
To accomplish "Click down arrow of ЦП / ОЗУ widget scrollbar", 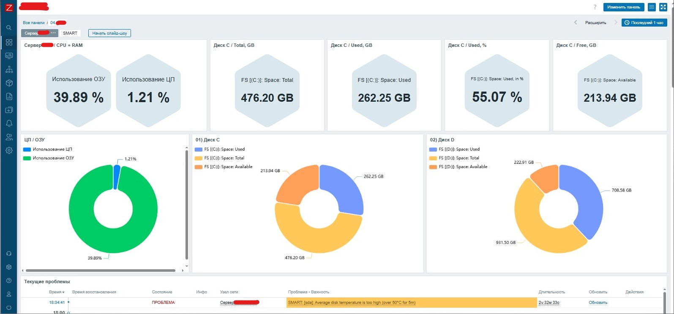I will click(x=187, y=267).
